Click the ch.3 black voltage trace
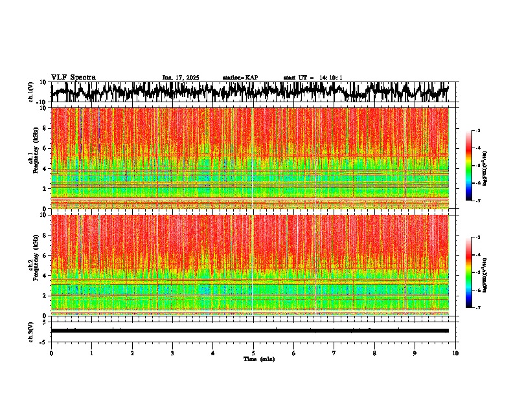Image resolution: width=513 pixels, height=396 pixels. tap(250, 331)
